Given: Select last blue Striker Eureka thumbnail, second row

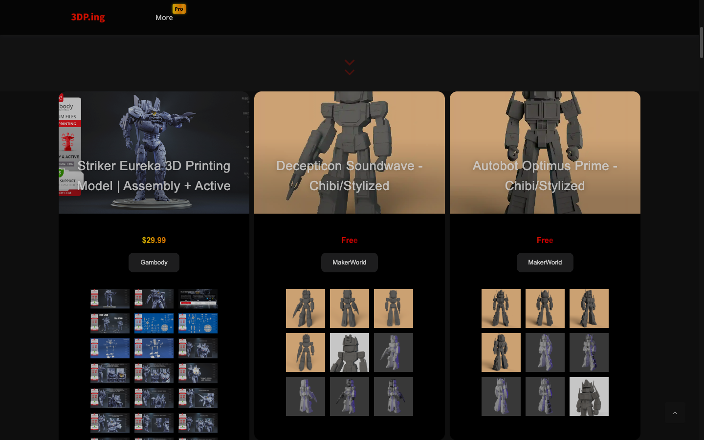Looking at the screenshot, I should point(198,324).
